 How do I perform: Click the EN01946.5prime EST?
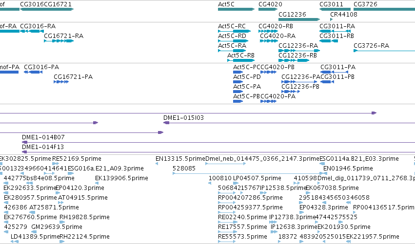(x=325, y=174)
